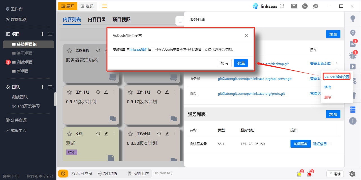The width and height of the screenshot is (361, 180).
Task: Toggle the crossed-eye visibility icon in title bar
Action: tap(316, 6)
